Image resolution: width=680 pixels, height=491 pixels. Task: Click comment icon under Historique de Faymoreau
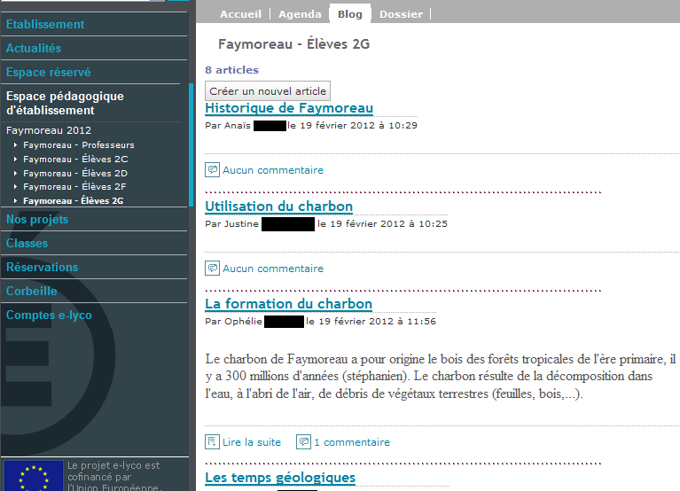point(212,170)
